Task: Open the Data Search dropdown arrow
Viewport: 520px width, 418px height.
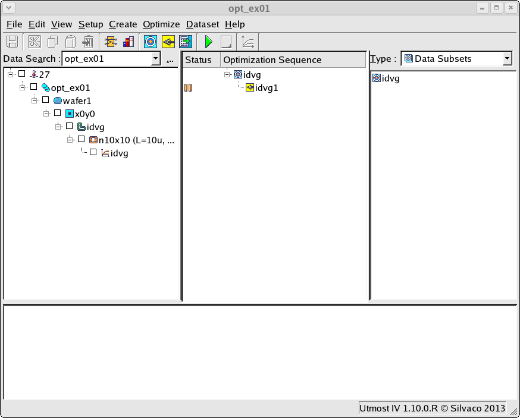Action: tap(155, 59)
